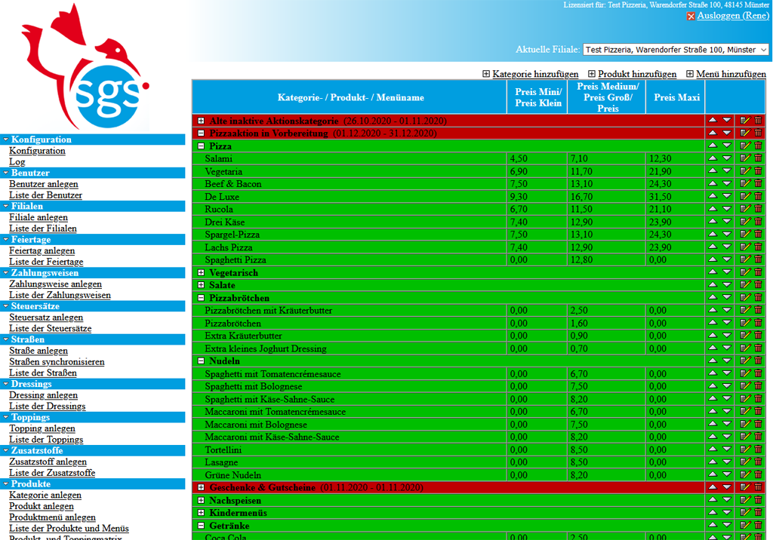Click the SGS logo image

click(85, 66)
